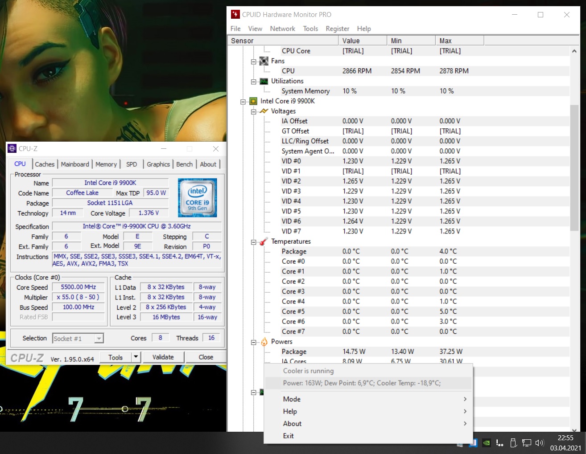Switch to the Graphics tab
This screenshot has height=454, width=586.
pyautogui.click(x=158, y=164)
